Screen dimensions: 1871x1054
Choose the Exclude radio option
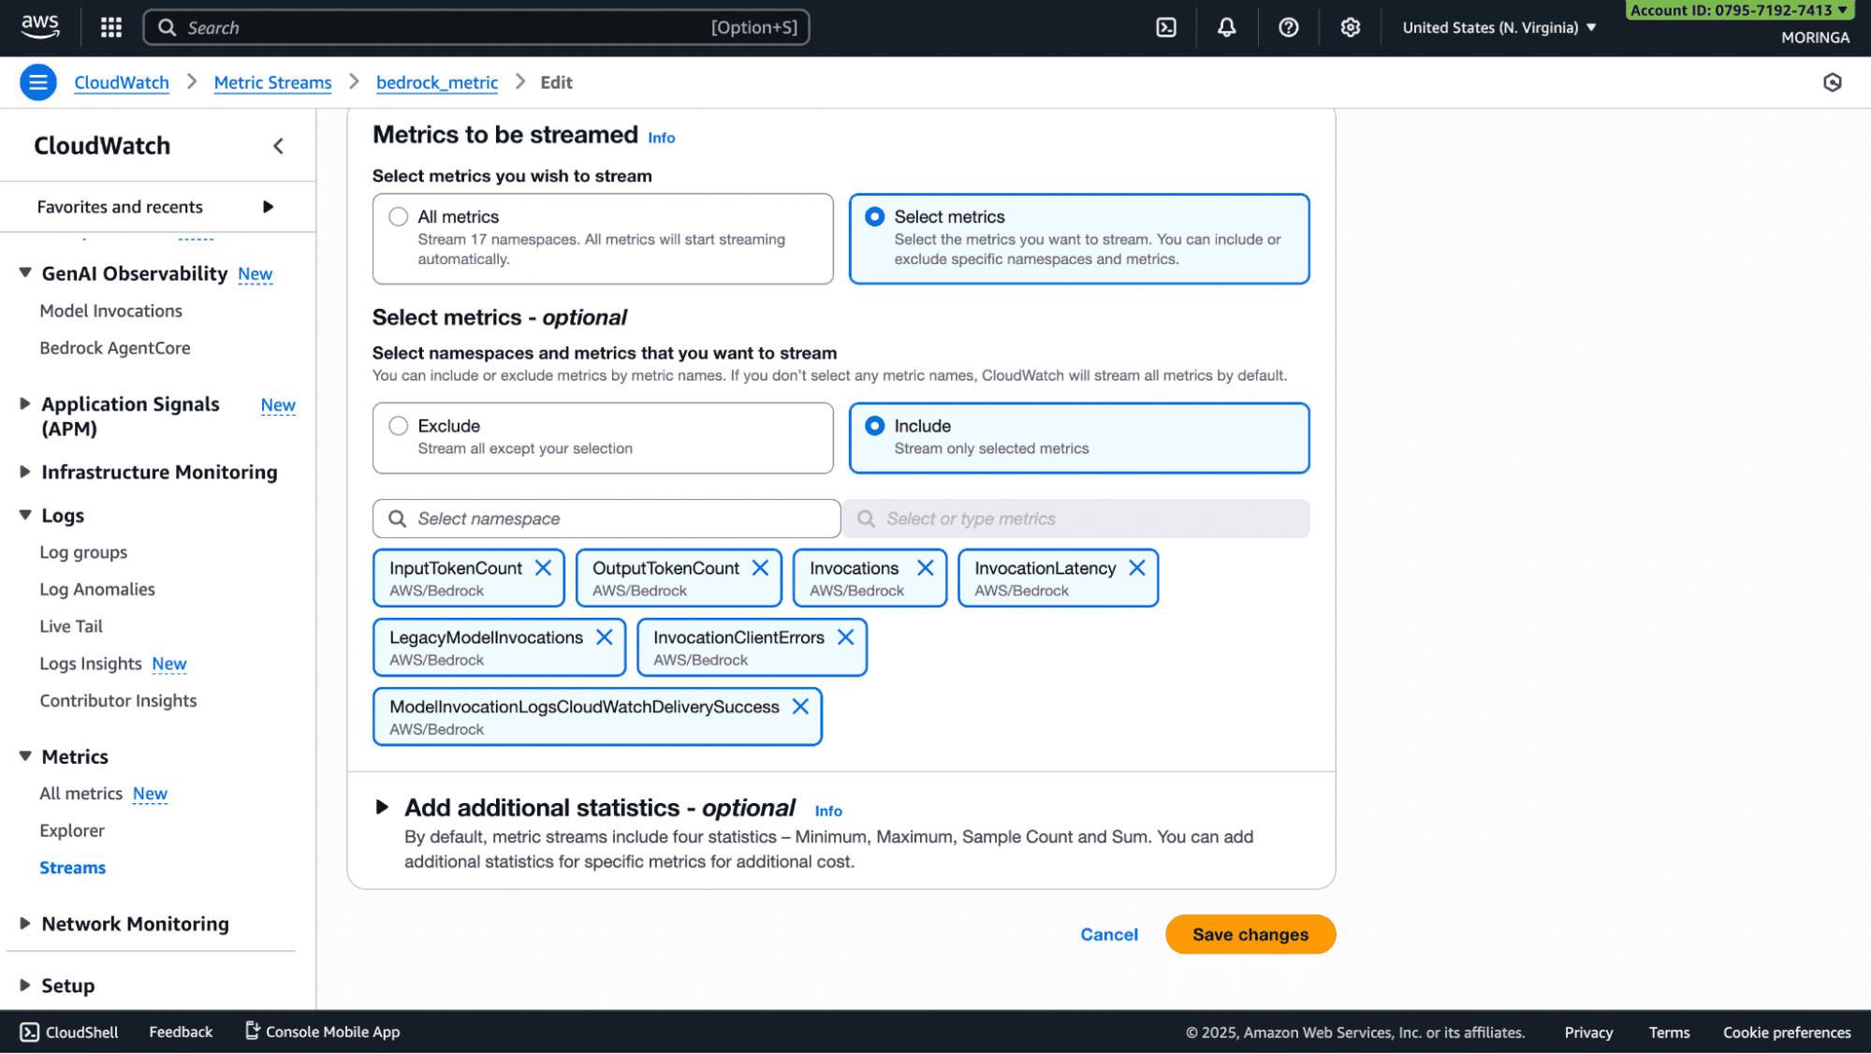pyautogui.click(x=399, y=426)
